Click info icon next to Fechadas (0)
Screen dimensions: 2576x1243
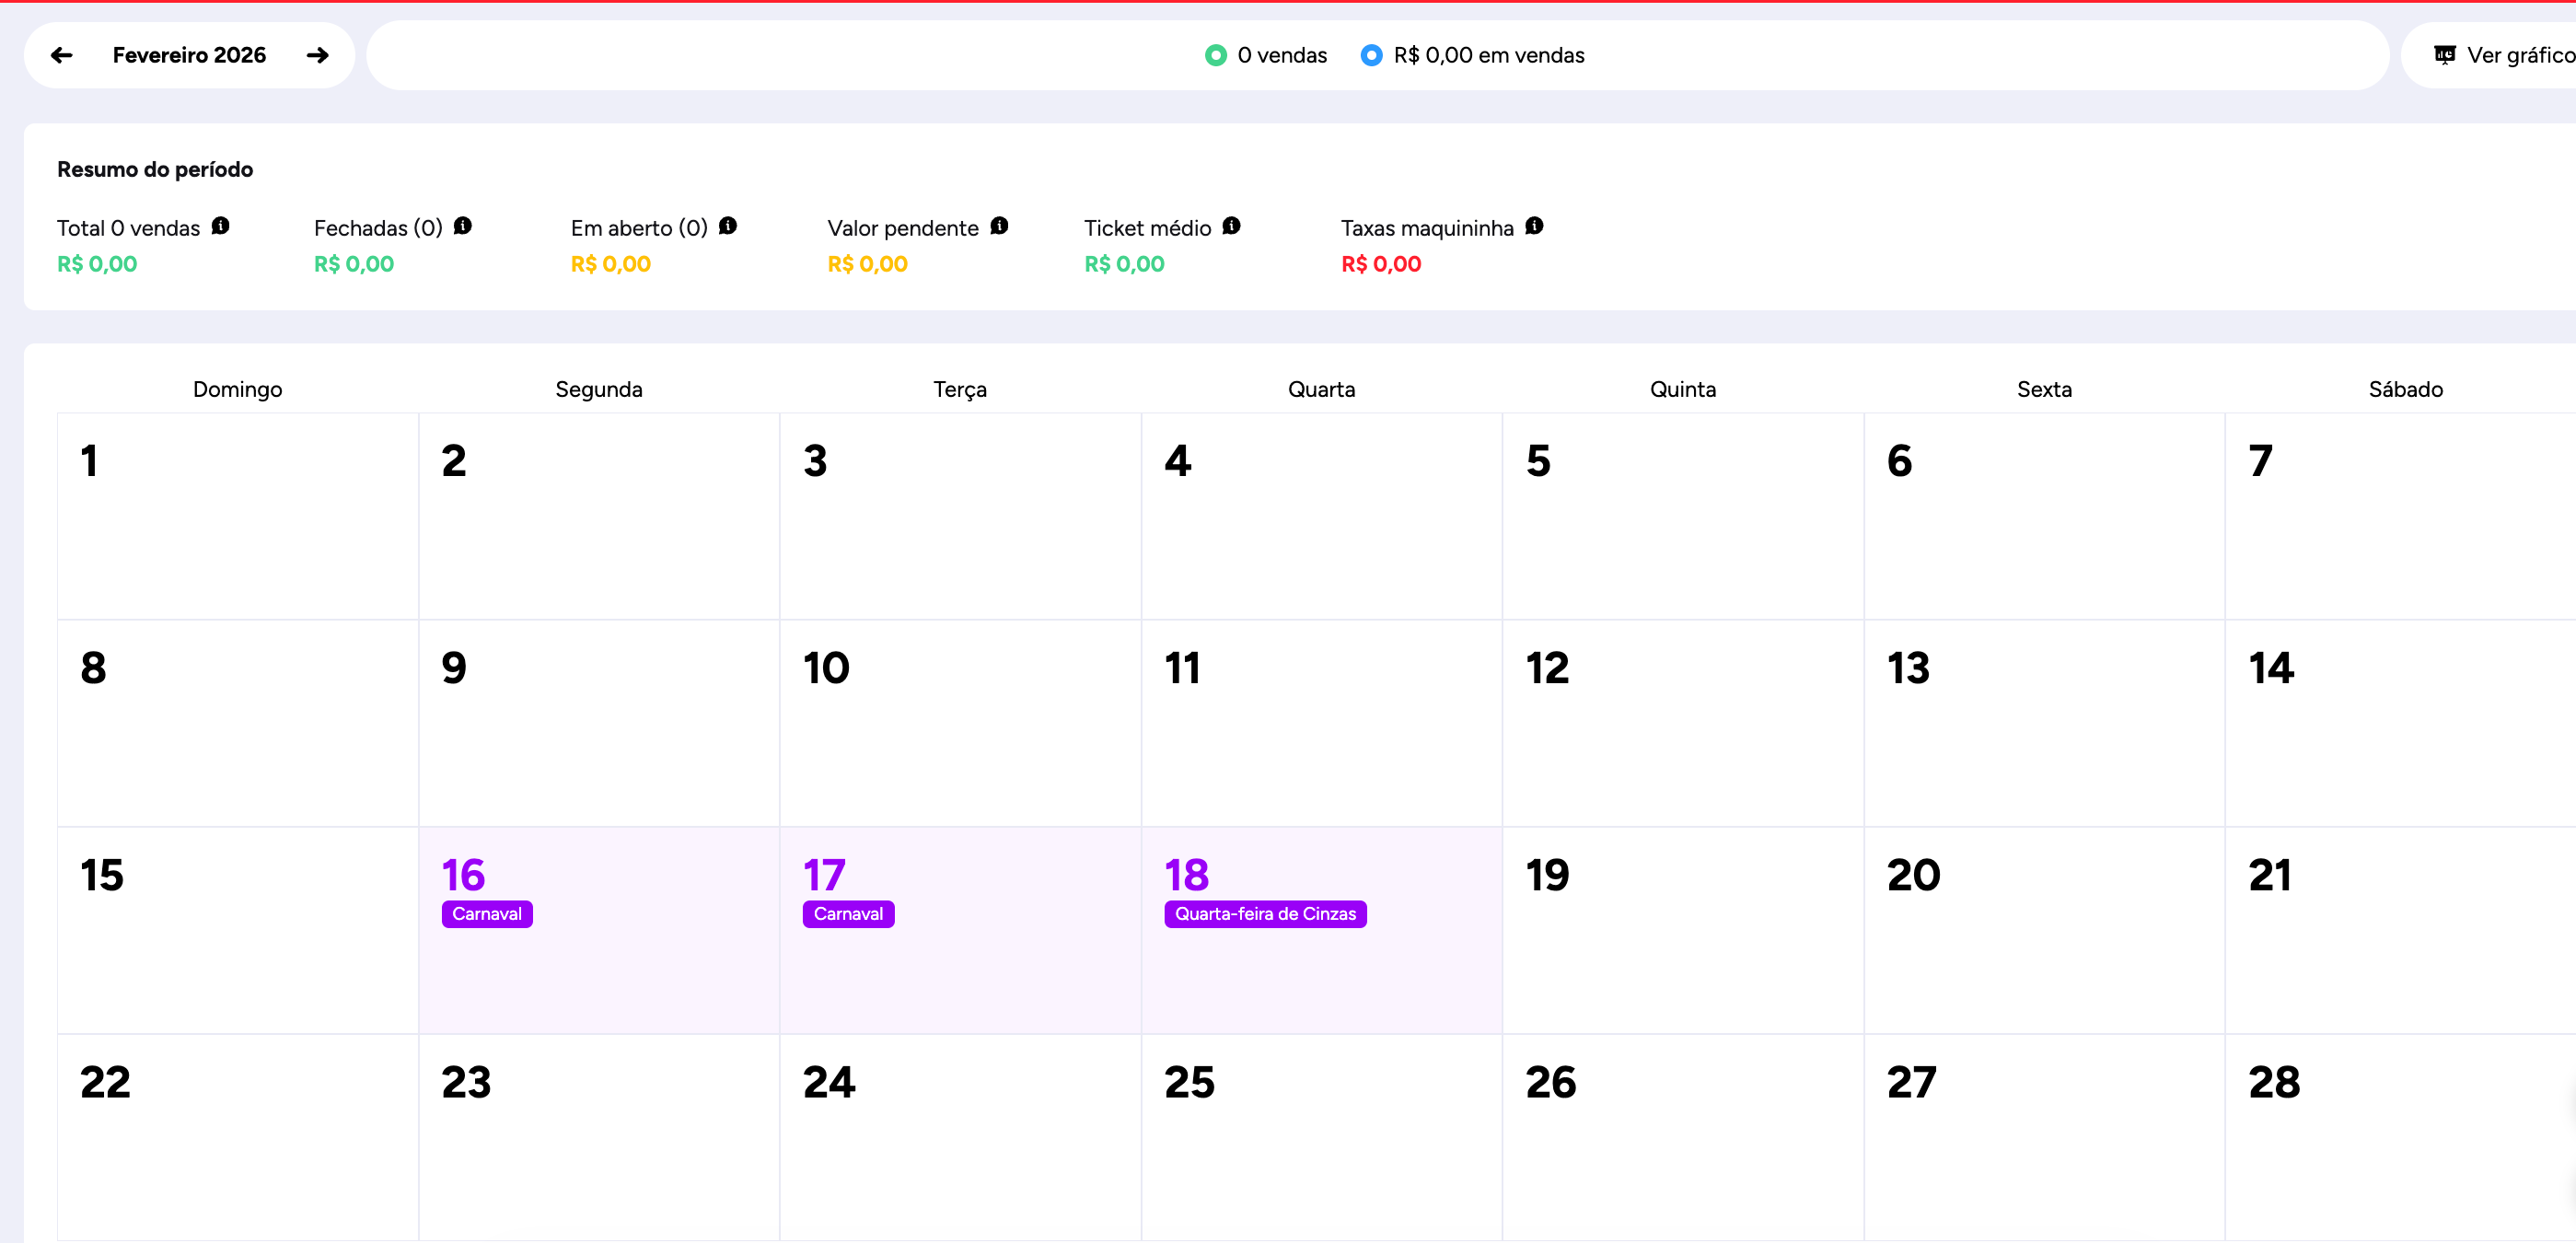coord(462,226)
